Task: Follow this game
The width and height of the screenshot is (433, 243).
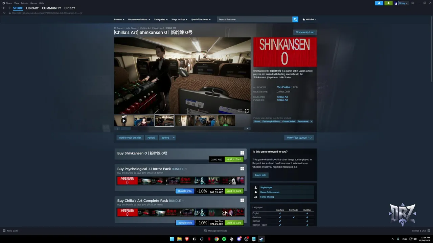Action: click(151, 138)
